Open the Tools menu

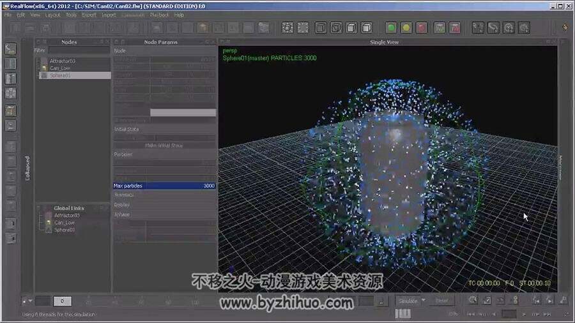click(71, 15)
